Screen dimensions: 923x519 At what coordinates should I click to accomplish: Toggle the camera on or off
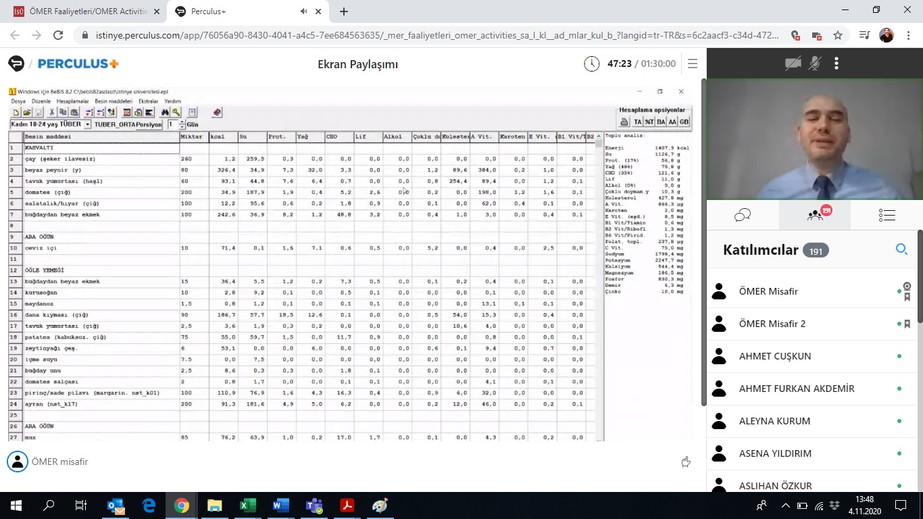click(x=793, y=64)
